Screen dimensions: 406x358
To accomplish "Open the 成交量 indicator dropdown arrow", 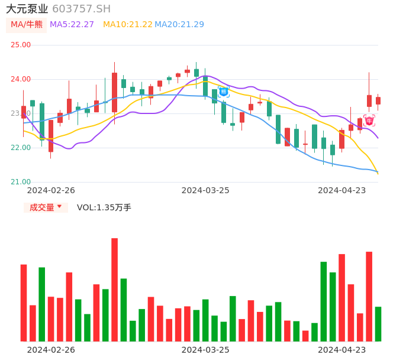I will tap(59, 207).
